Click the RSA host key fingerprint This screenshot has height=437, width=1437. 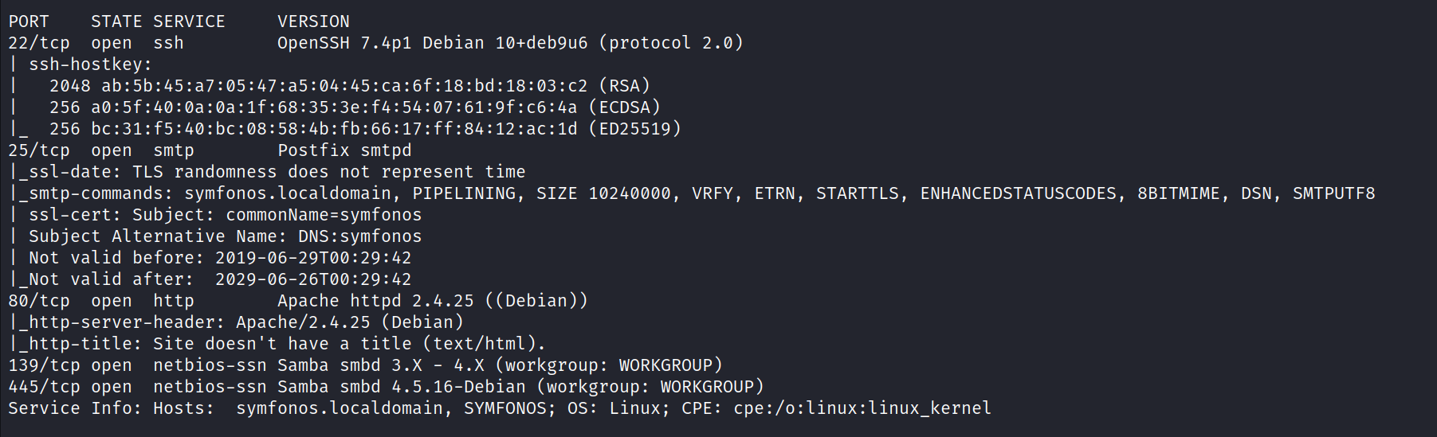(x=344, y=86)
